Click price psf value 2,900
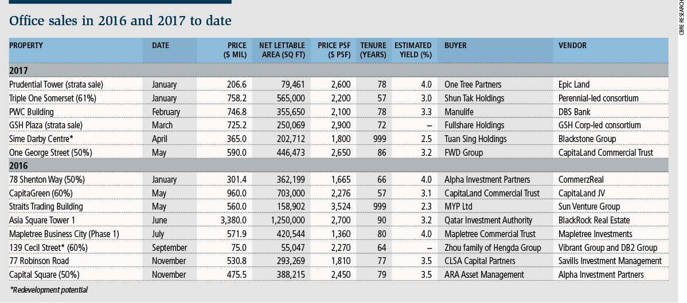Viewport: 687px width, 303px height. [341, 125]
